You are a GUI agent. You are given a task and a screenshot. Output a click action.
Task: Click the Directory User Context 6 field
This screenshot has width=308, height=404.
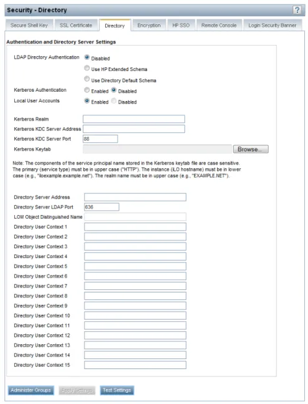[x=135, y=276]
